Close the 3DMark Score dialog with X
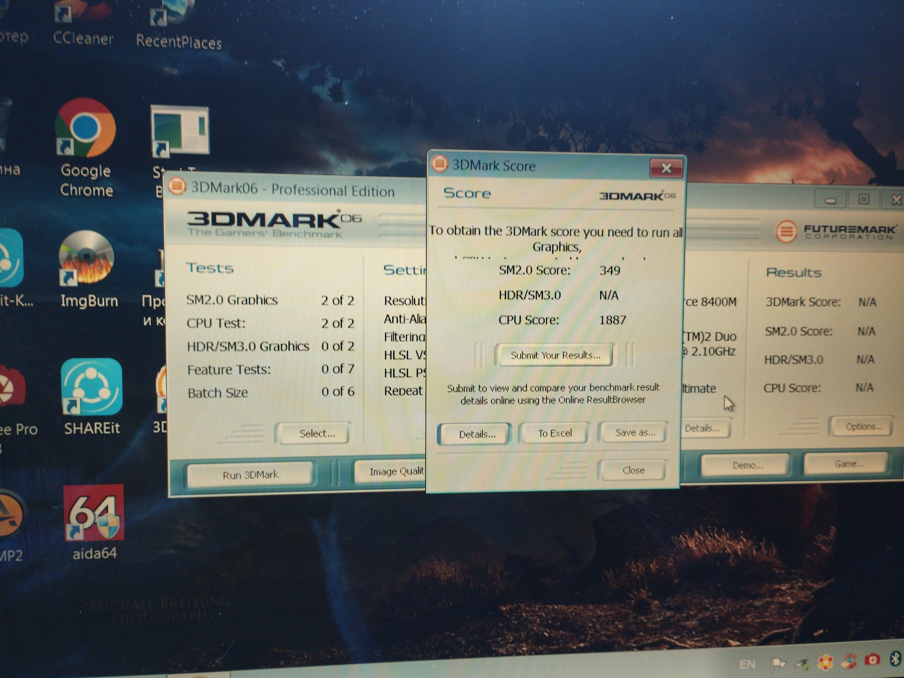Image resolution: width=904 pixels, height=678 pixels. coord(666,168)
